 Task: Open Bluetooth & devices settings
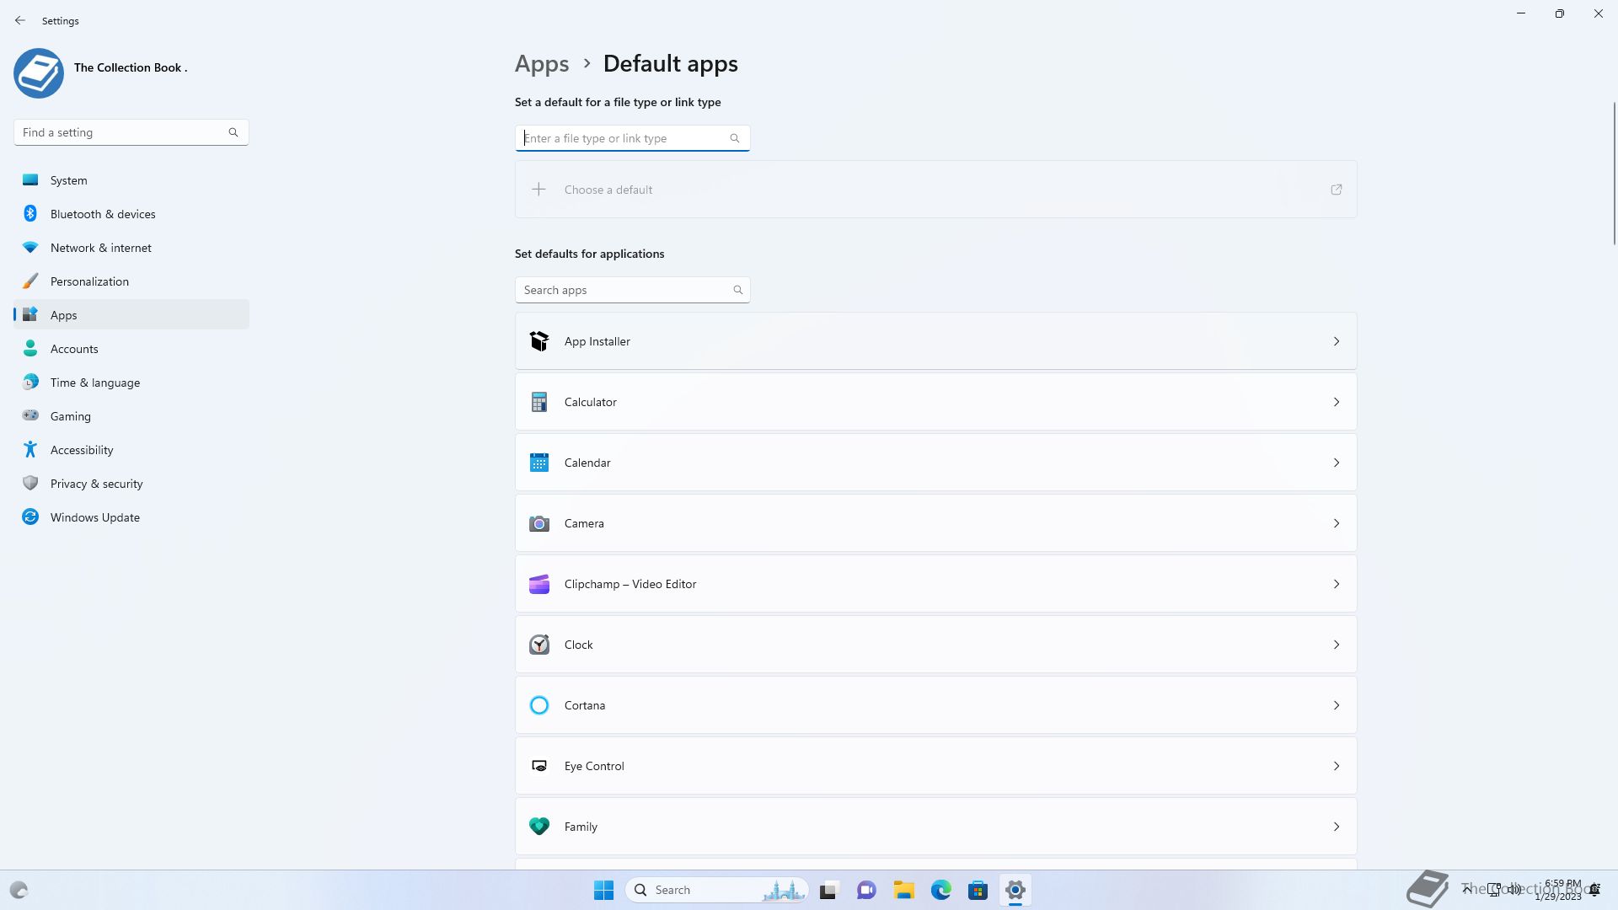click(x=131, y=214)
